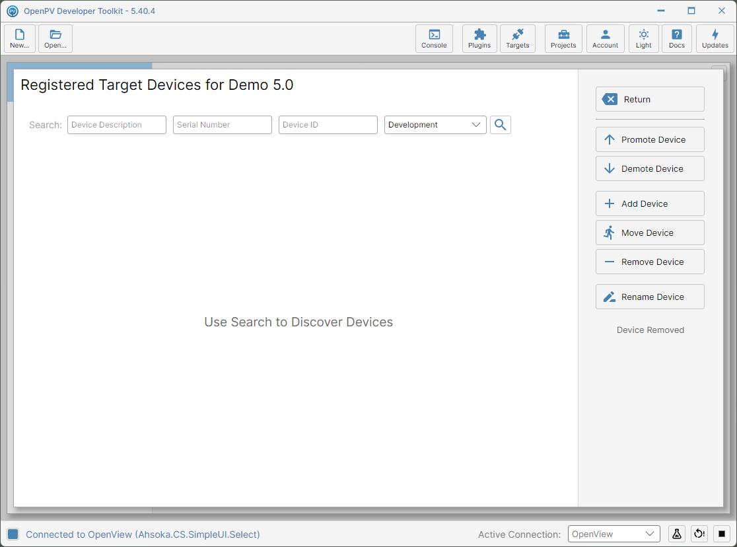The width and height of the screenshot is (737, 547).
Task: Click the stop square button
Action: tap(722, 534)
